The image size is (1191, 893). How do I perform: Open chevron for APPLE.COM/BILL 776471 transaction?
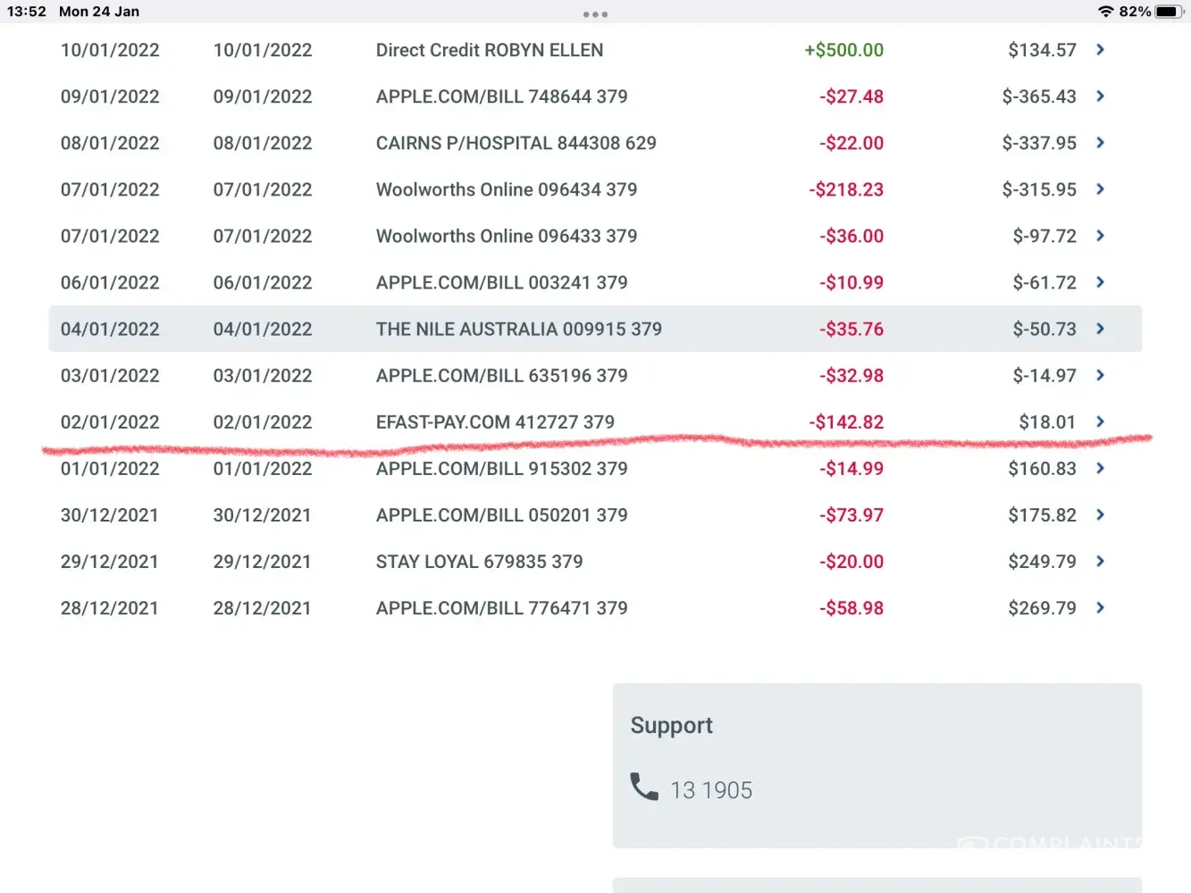tap(1100, 608)
